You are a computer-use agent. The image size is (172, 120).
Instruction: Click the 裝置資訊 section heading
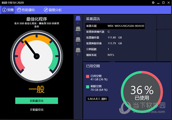pos(93,19)
